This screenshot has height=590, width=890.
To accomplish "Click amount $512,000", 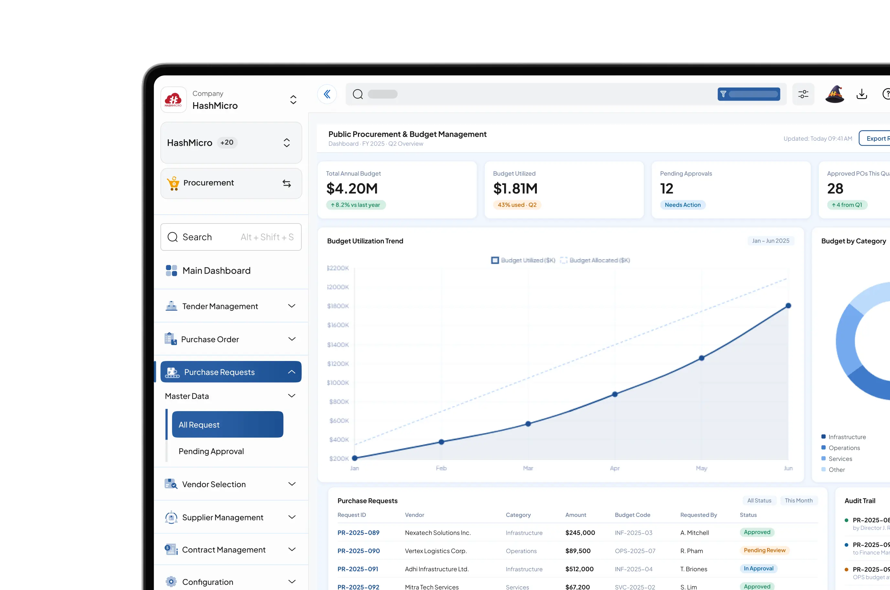I will tap(579, 569).
